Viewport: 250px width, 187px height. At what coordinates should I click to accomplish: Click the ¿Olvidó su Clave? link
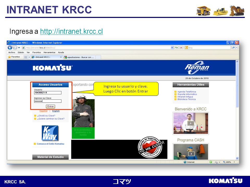coord(46,116)
